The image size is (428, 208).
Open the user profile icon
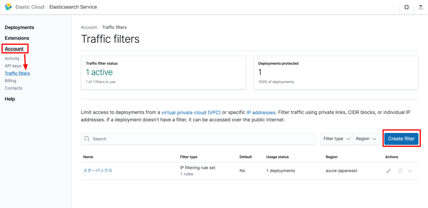(x=421, y=7)
